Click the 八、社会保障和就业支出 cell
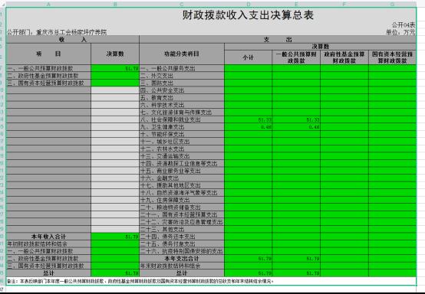 pyautogui.click(x=182, y=119)
